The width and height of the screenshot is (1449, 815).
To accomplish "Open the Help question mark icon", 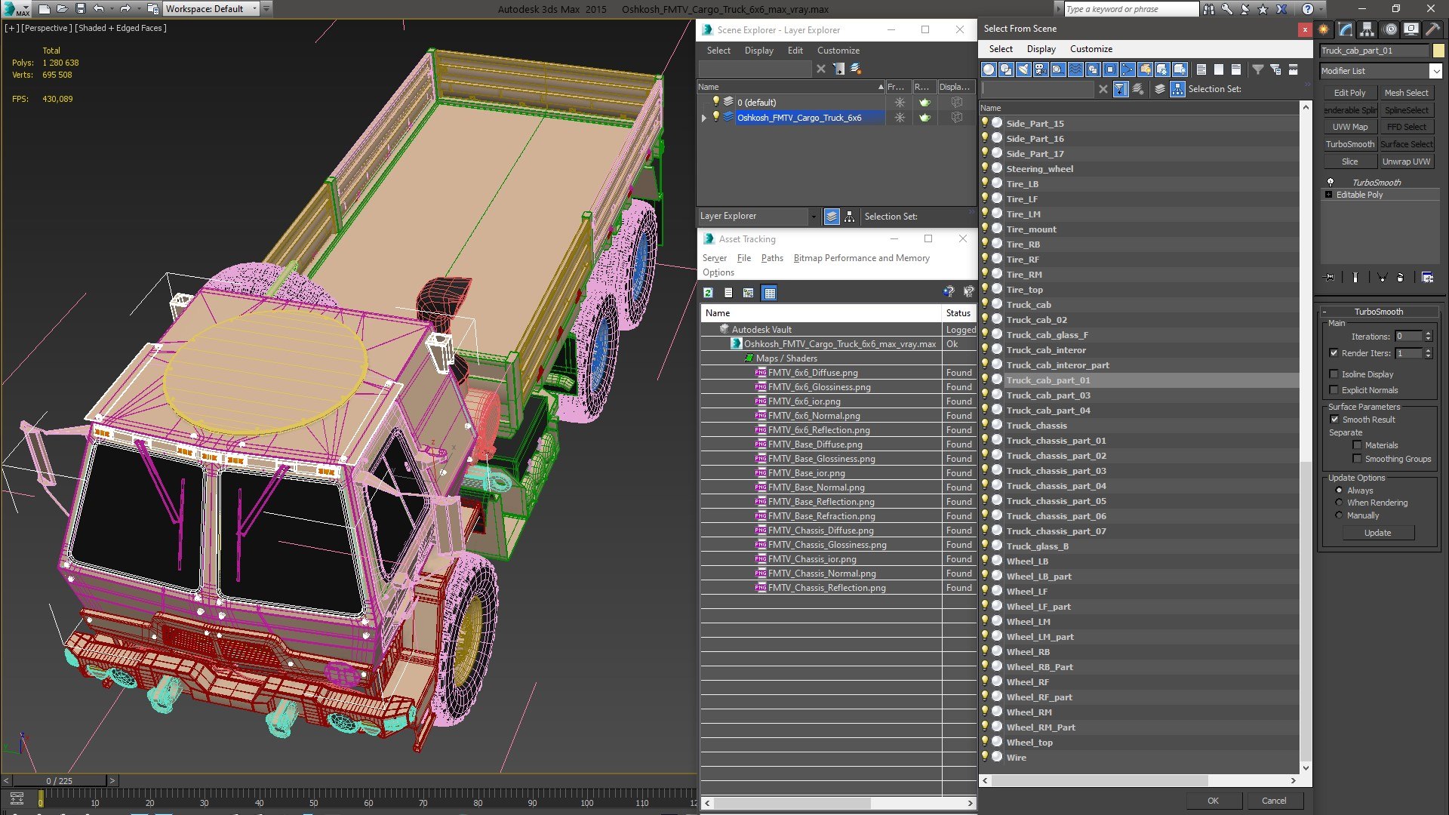I will click(1308, 9).
